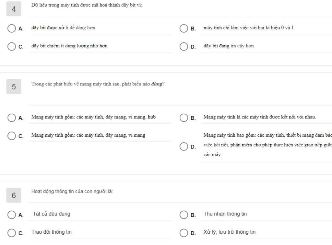
Task: Click the question number 4 badge
Action: click(14, 9)
